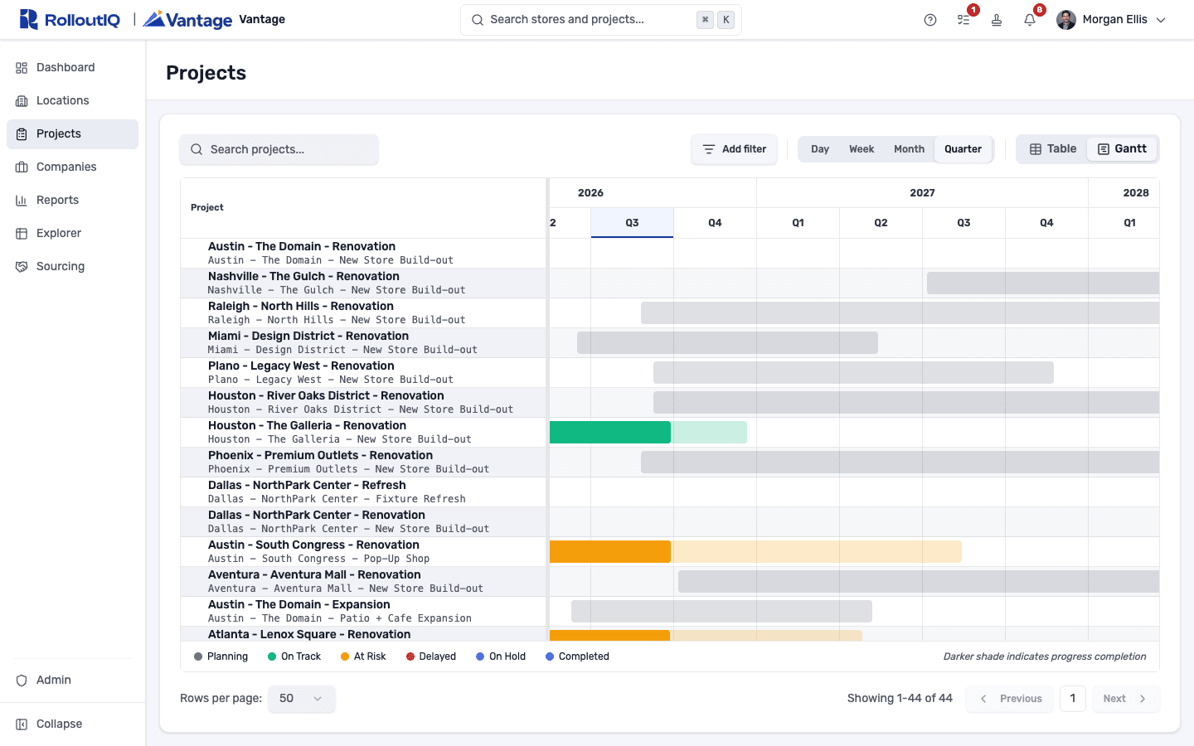Open the rows per page dropdown
Screen dimensions: 1194x746
pos(302,699)
